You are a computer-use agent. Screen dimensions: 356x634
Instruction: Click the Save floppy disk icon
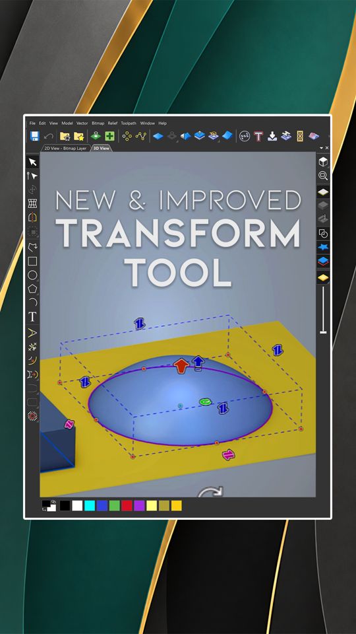[35, 136]
